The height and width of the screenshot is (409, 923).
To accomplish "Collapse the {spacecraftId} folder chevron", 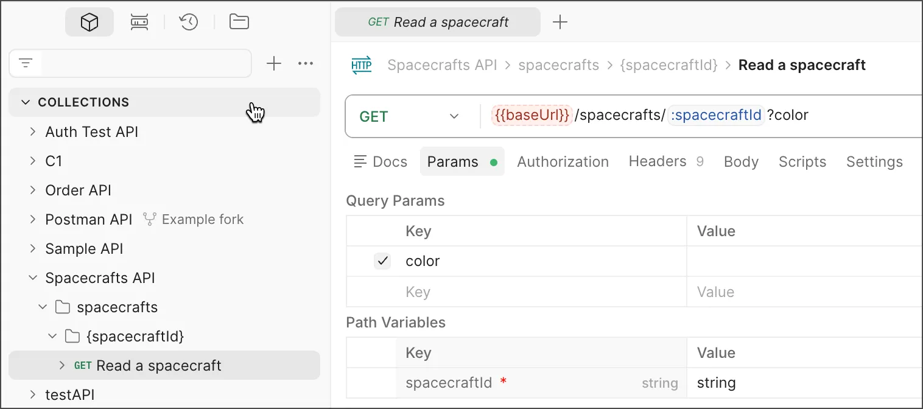I will click(52, 336).
